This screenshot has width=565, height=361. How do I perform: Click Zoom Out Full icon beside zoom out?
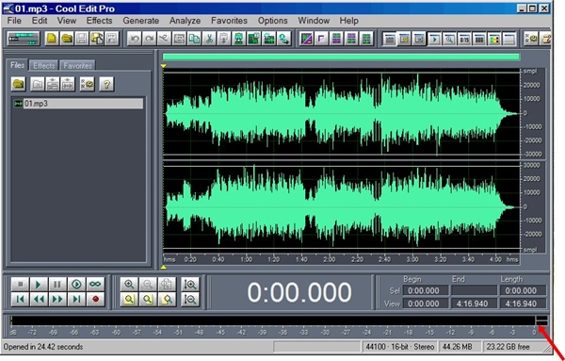[167, 285]
